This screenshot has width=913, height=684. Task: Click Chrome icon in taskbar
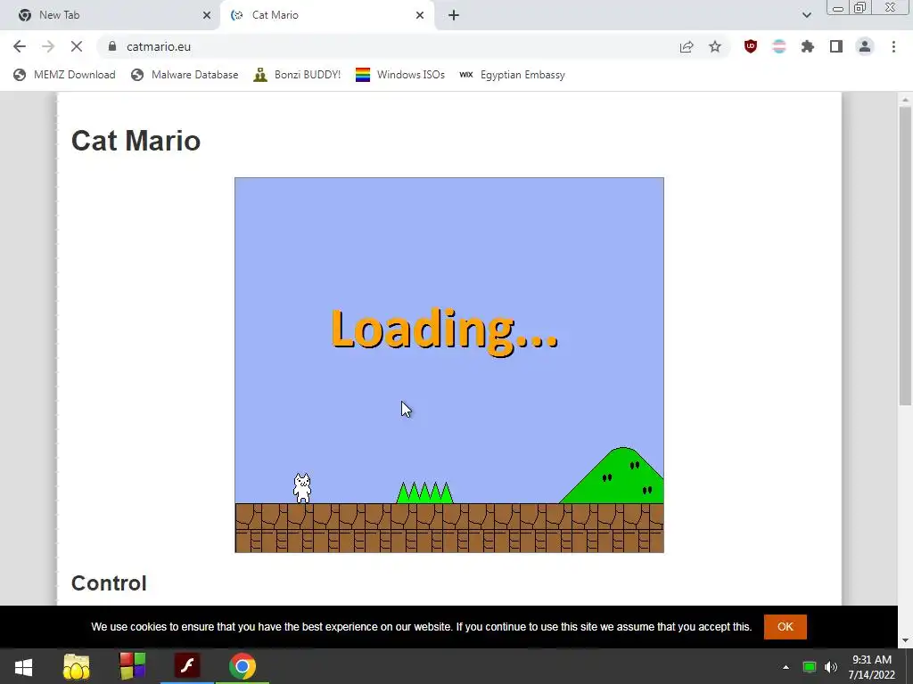coord(243,666)
